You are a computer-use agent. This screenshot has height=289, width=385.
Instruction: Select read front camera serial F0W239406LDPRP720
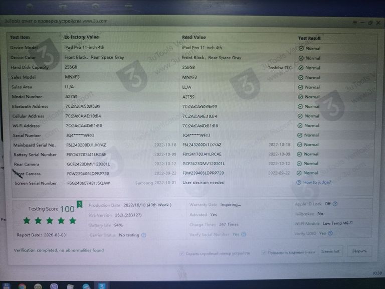(203, 173)
